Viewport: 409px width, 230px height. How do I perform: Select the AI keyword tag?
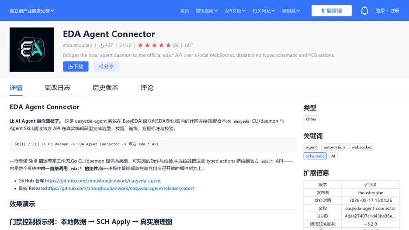pyautogui.click(x=333, y=156)
